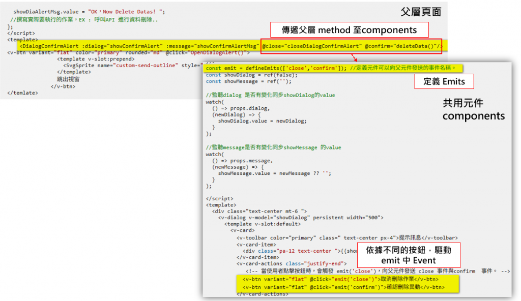Click the '<div class="text-center mt-6 ">' line
Viewport: 521px width, 301px height.
(259, 212)
